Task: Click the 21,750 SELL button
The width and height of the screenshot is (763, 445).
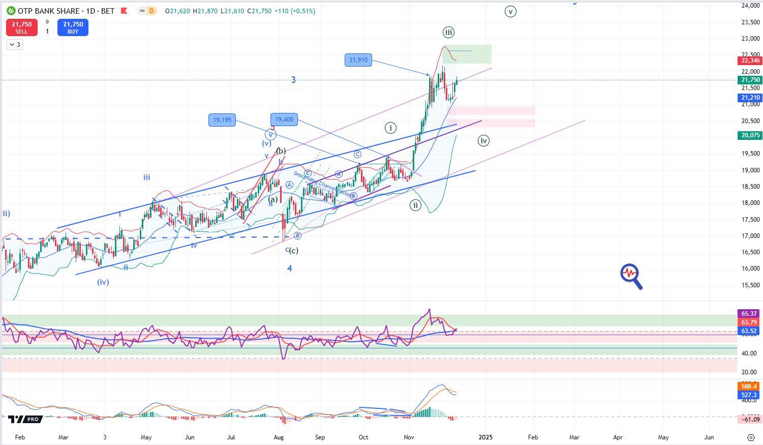Action: (x=21, y=27)
